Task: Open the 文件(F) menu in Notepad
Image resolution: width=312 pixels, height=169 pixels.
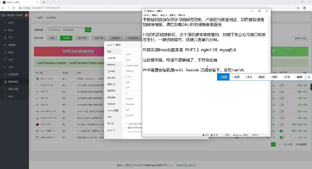Action: (x=146, y=15)
